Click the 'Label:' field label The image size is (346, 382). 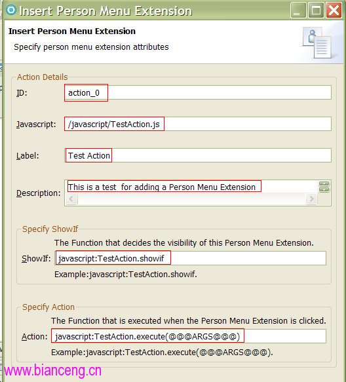point(28,156)
